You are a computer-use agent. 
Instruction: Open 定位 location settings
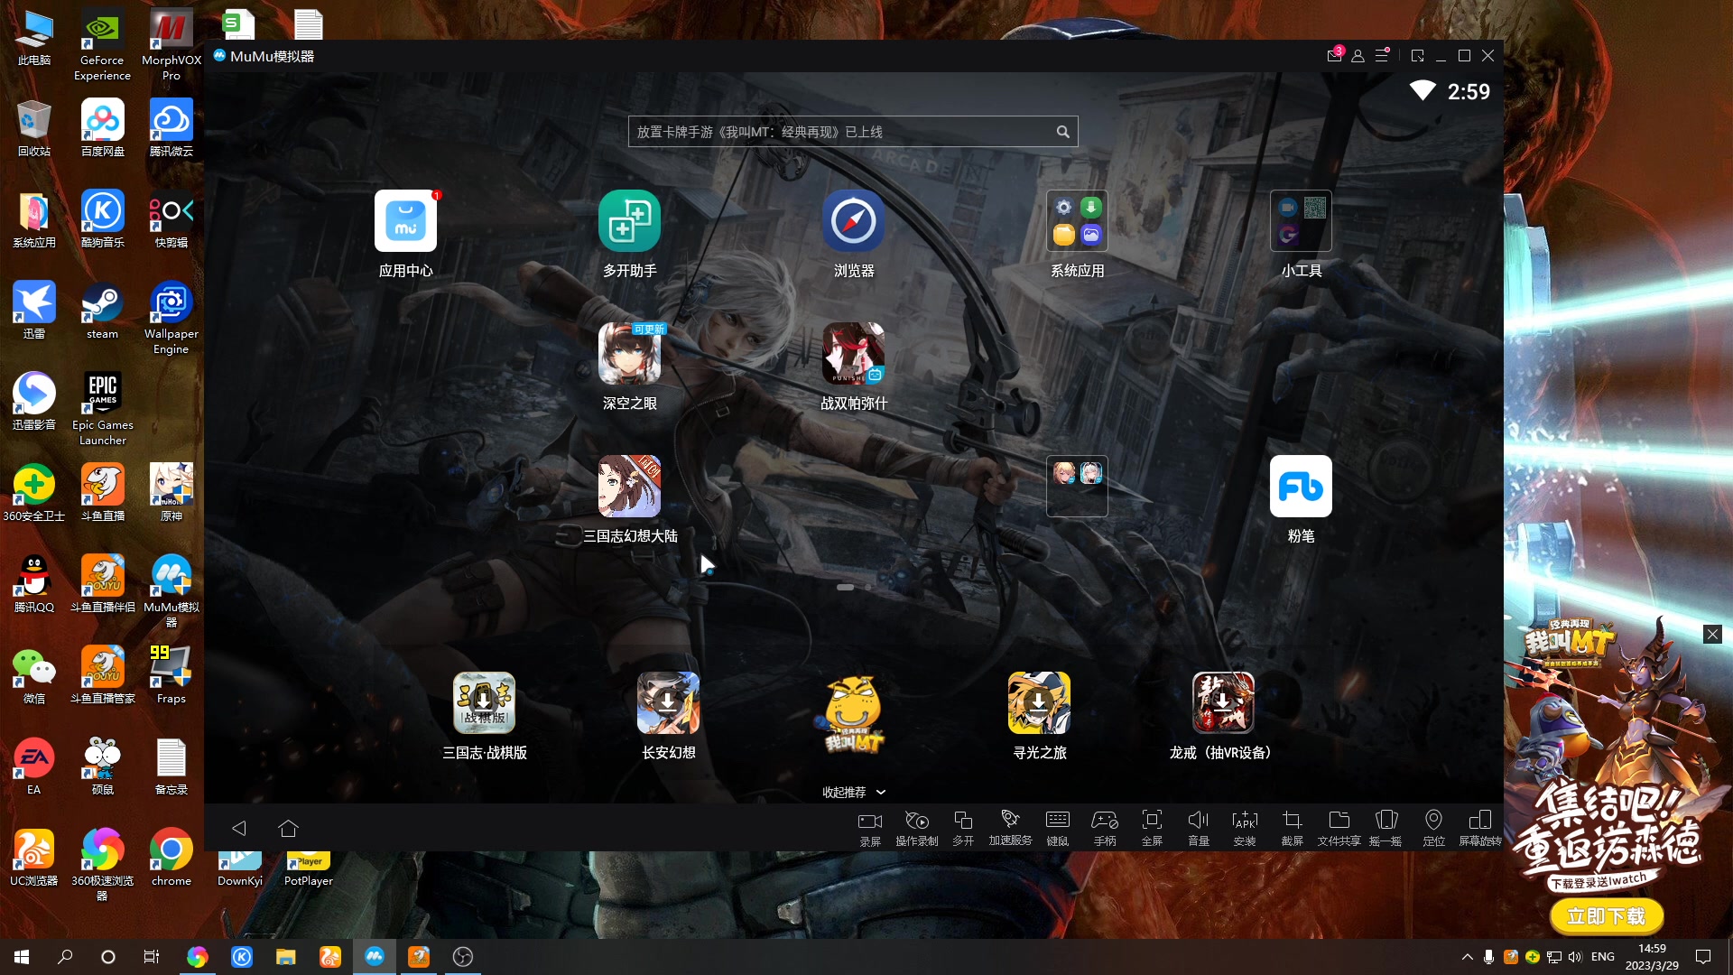click(x=1433, y=828)
